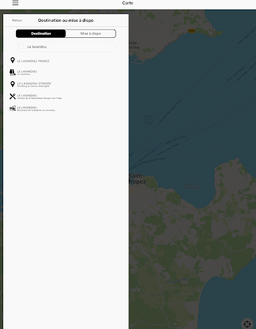This screenshot has width=256, height=329.
Task: Open the hamburger menu
Action: coord(15,3)
